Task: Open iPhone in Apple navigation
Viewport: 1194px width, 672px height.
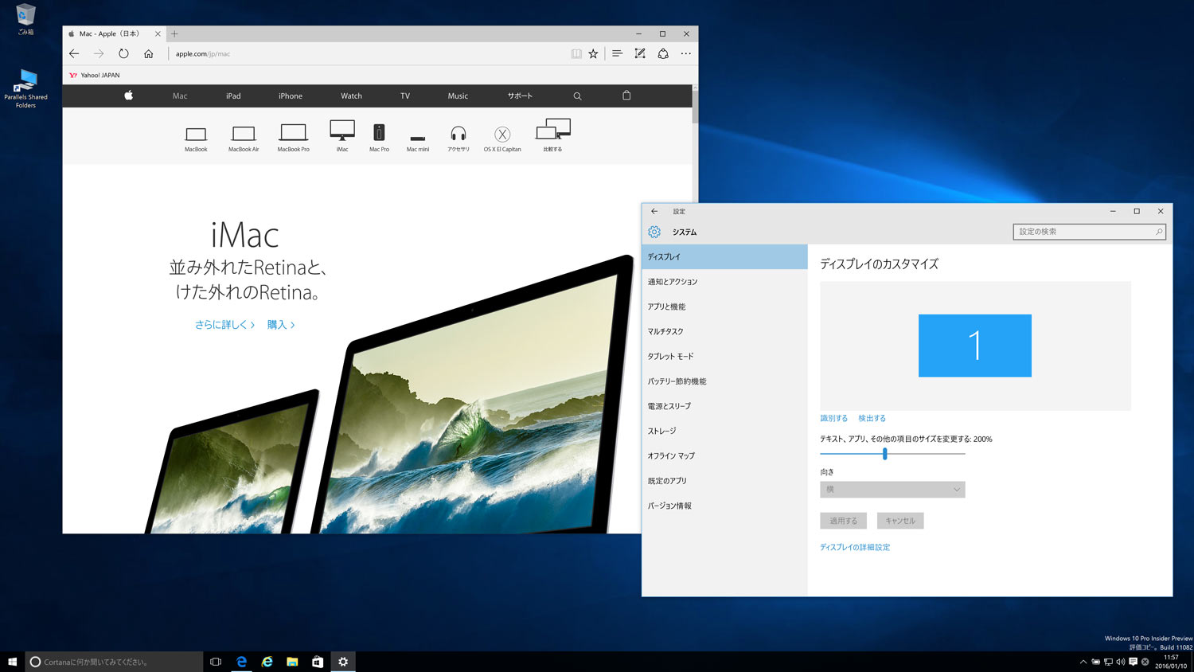Action: [x=291, y=96]
